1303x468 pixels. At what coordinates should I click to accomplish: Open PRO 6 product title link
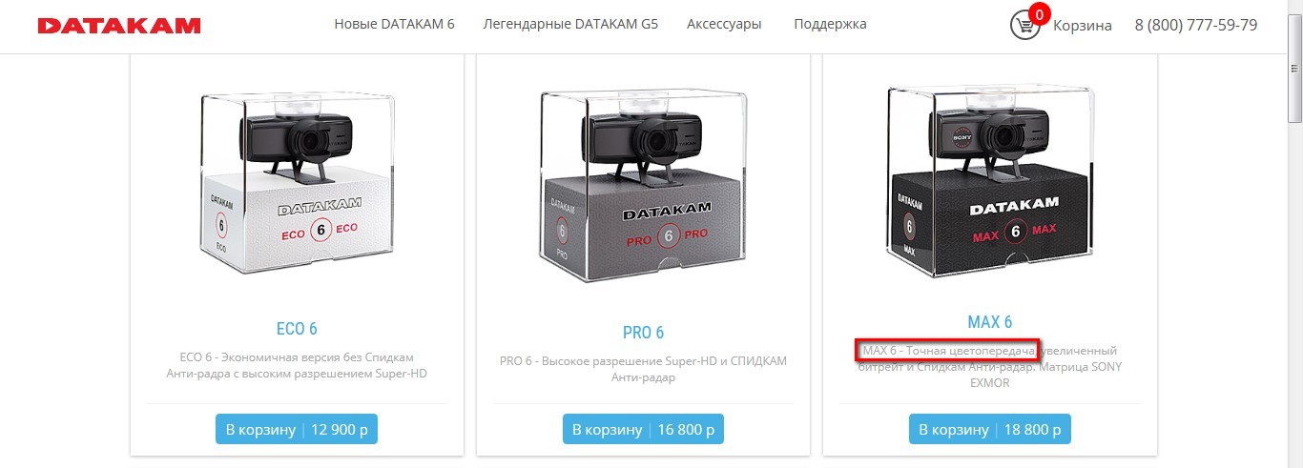[643, 333]
